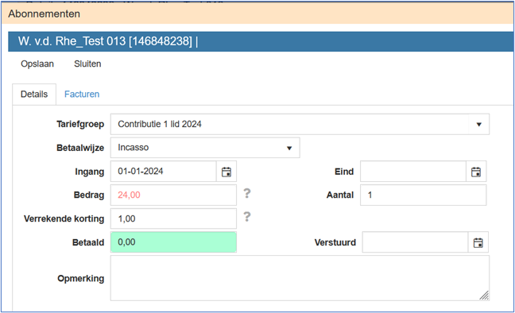515x313 pixels.
Task: Select the Details tab
Action: (x=34, y=95)
